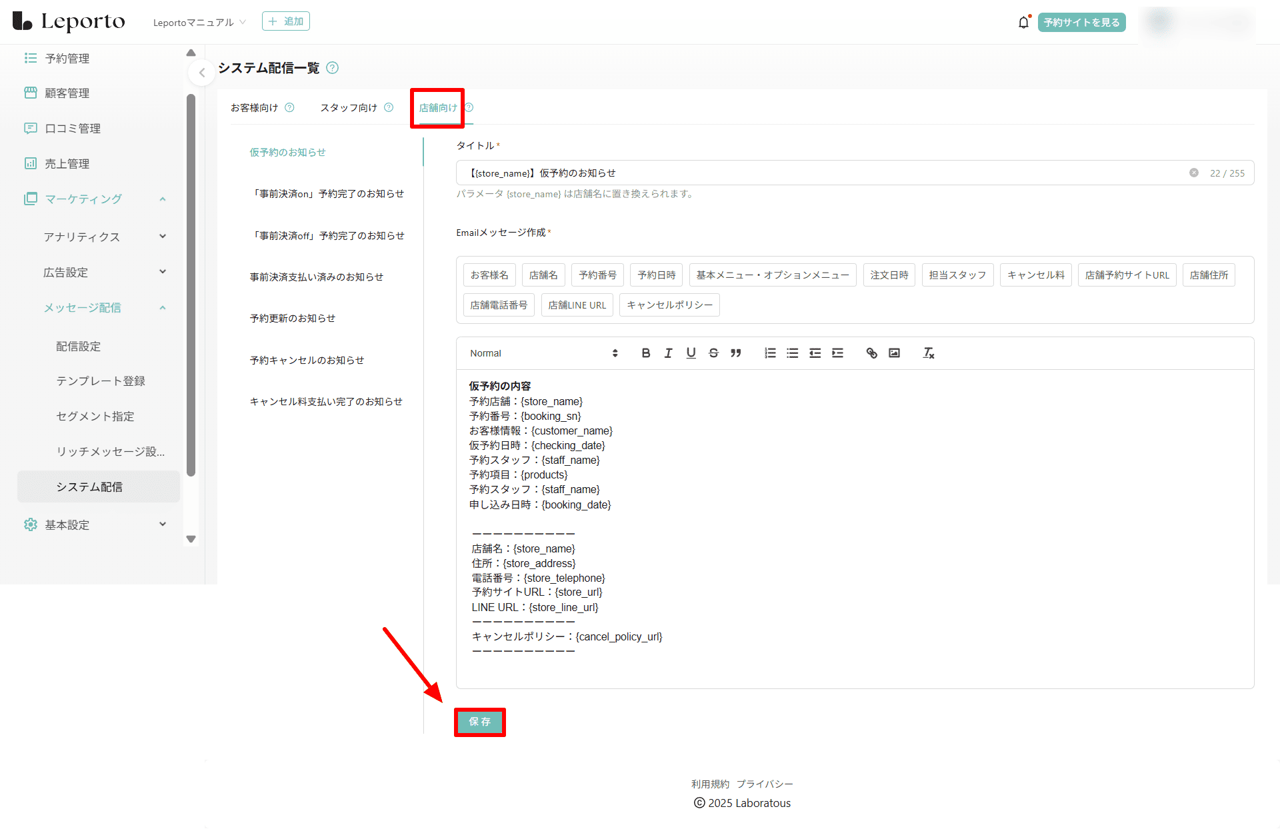Click the 保存 save button
1280x829 pixels.
point(479,722)
